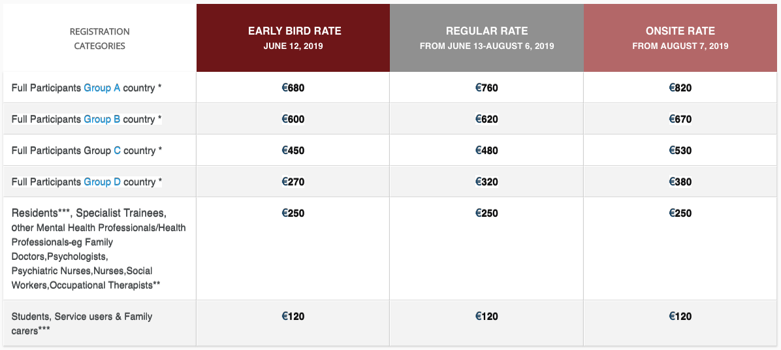Screen dimensions: 781x350
Task: Click the €680 early bird price
Action: coord(293,88)
